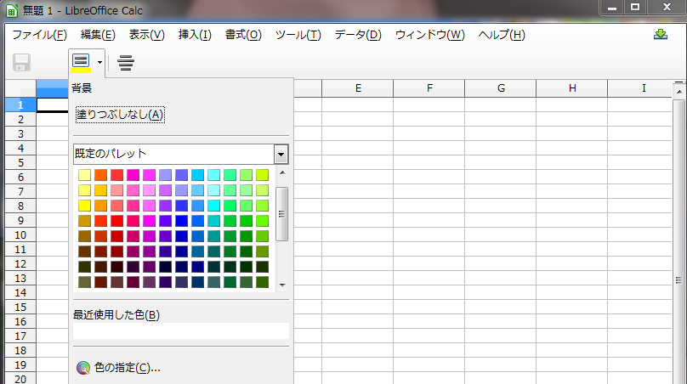
Task: Pick the top-left pale yellow swatch
Action: [84, 175]
